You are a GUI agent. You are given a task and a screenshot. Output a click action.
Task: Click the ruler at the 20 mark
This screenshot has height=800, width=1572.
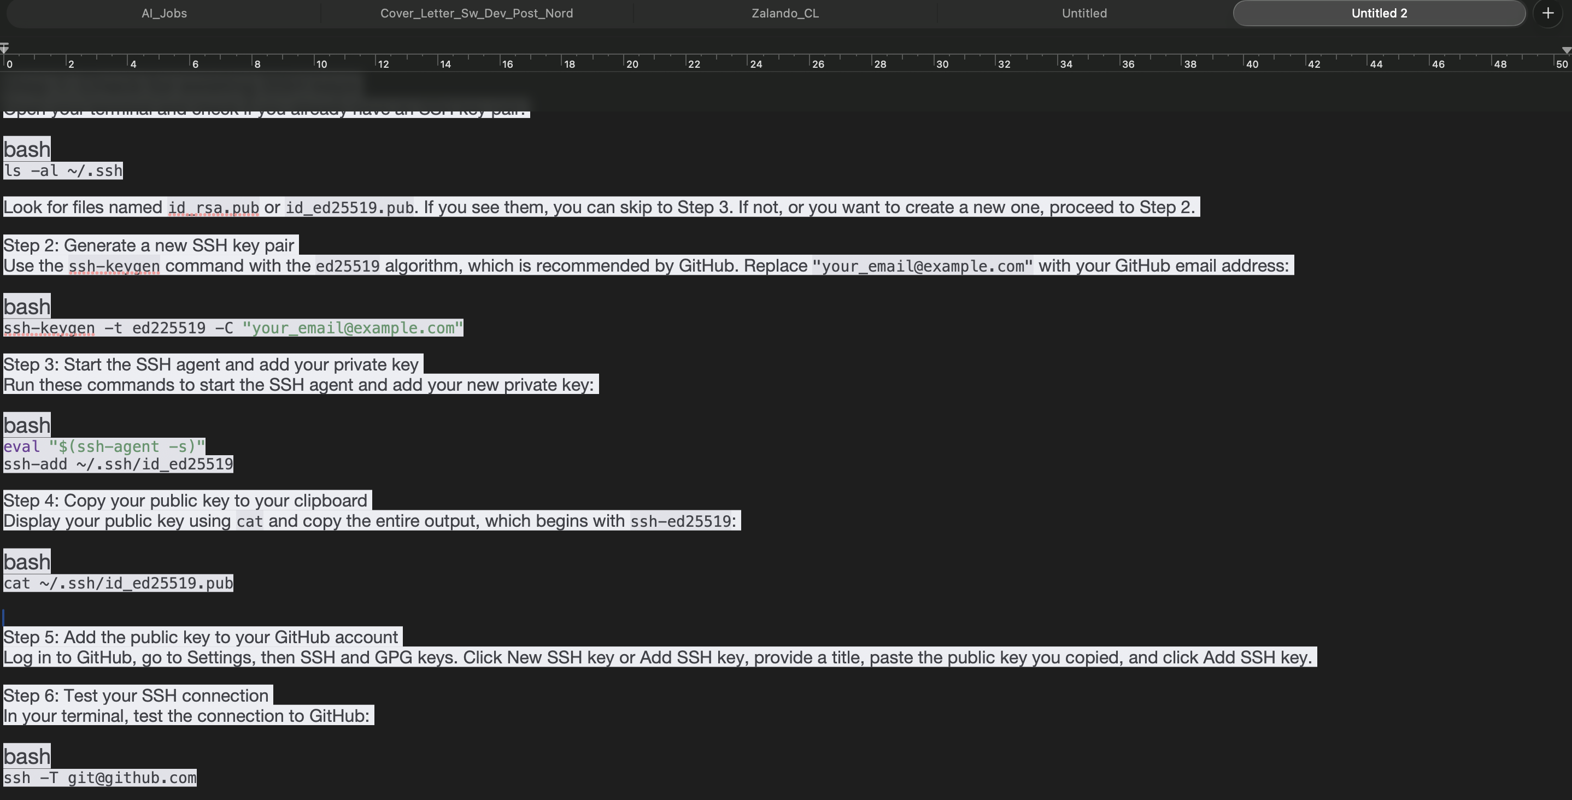click(625, 62)
